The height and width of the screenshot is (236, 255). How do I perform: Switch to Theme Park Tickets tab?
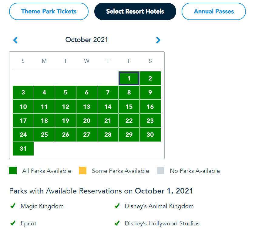pos(49,12)
